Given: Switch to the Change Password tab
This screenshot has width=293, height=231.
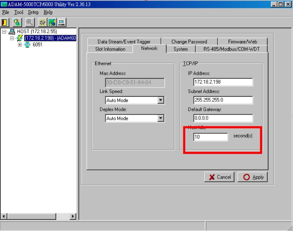Looking at the screenshot, I should [189, 42].
